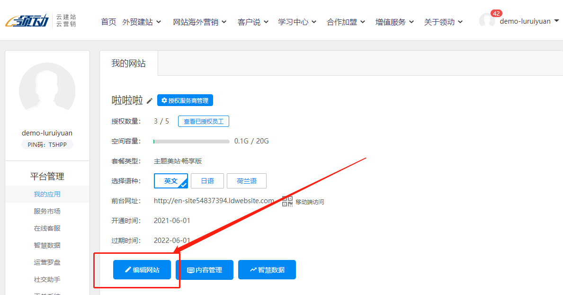Open 授权服务商管理 with the gear icon
The image size is (563, 295).
185,100
